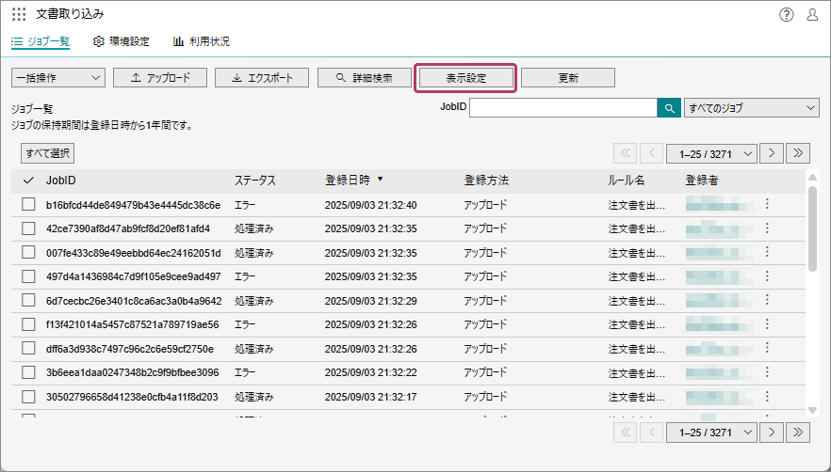
Task: Open row menu for job 30502796658d41238e0cfb4a11f8d203
Action: (x=767, y=397)
